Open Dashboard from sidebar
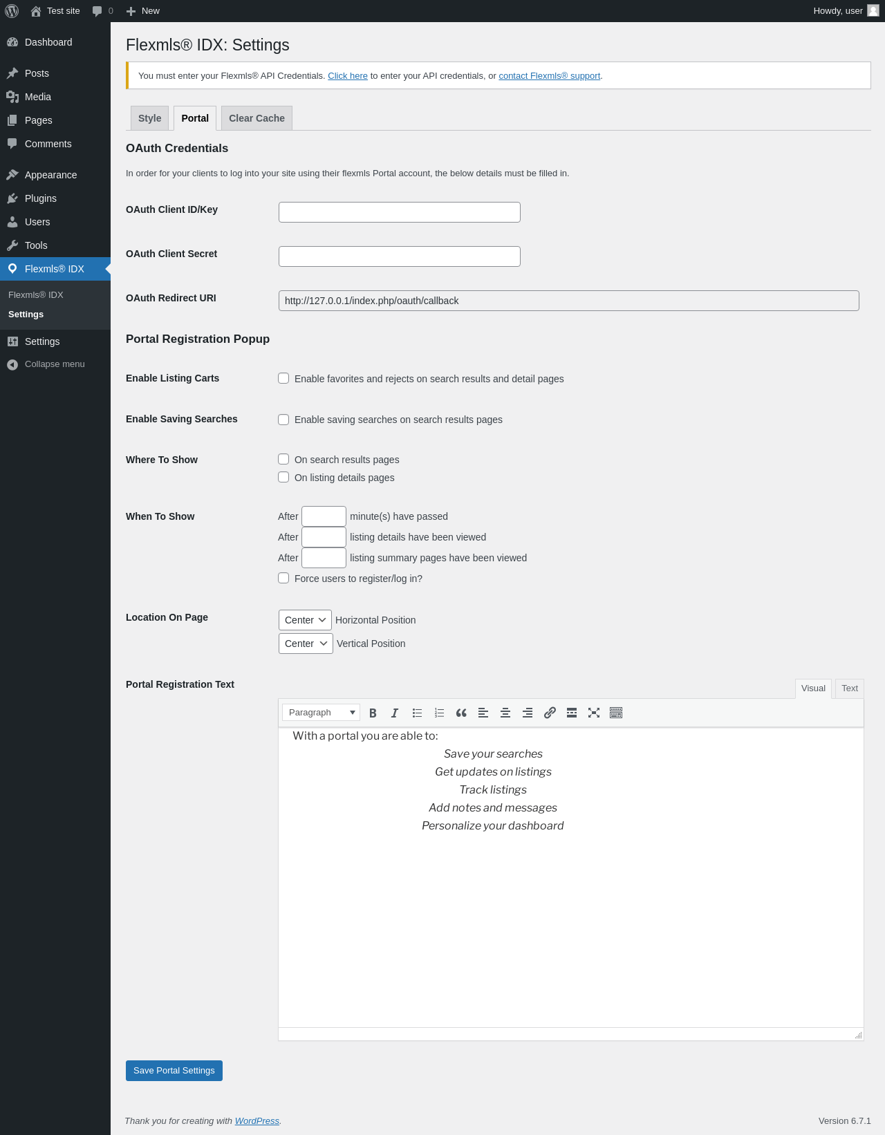 55,42
